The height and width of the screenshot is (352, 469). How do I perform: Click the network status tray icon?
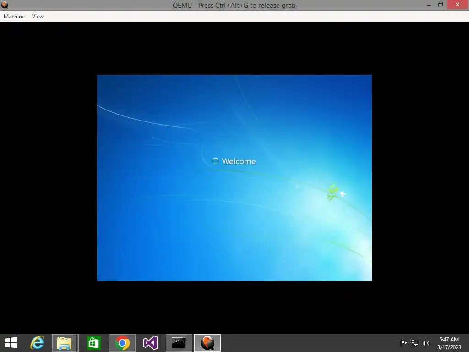(x=415, y=343)
